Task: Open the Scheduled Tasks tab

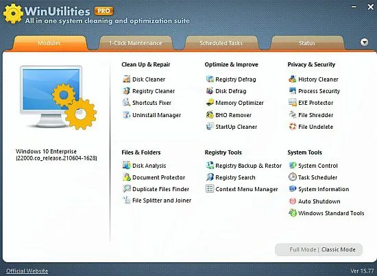Action: click(x=221, y=43)
